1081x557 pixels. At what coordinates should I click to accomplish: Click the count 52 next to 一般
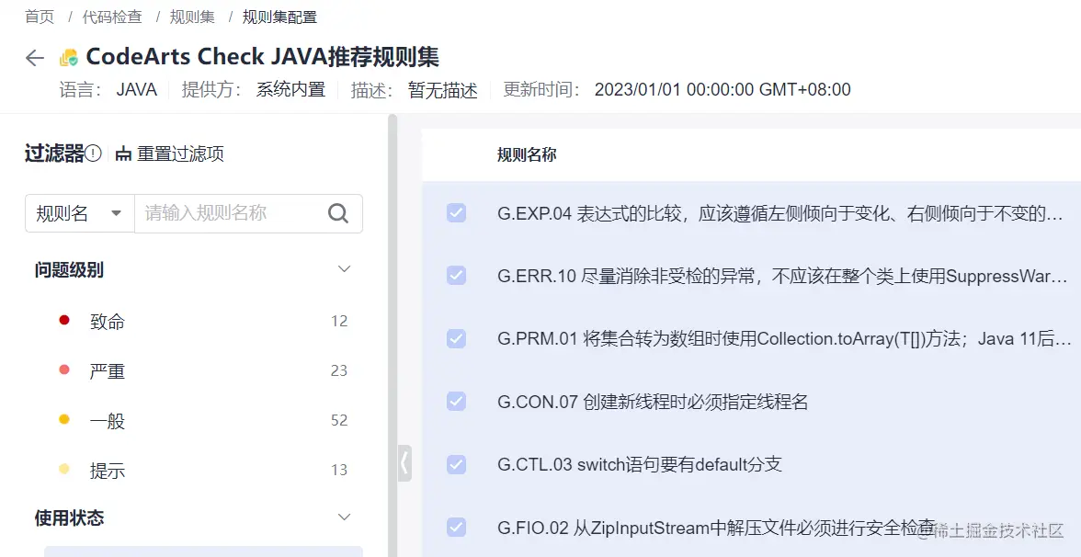pos(339,421)
